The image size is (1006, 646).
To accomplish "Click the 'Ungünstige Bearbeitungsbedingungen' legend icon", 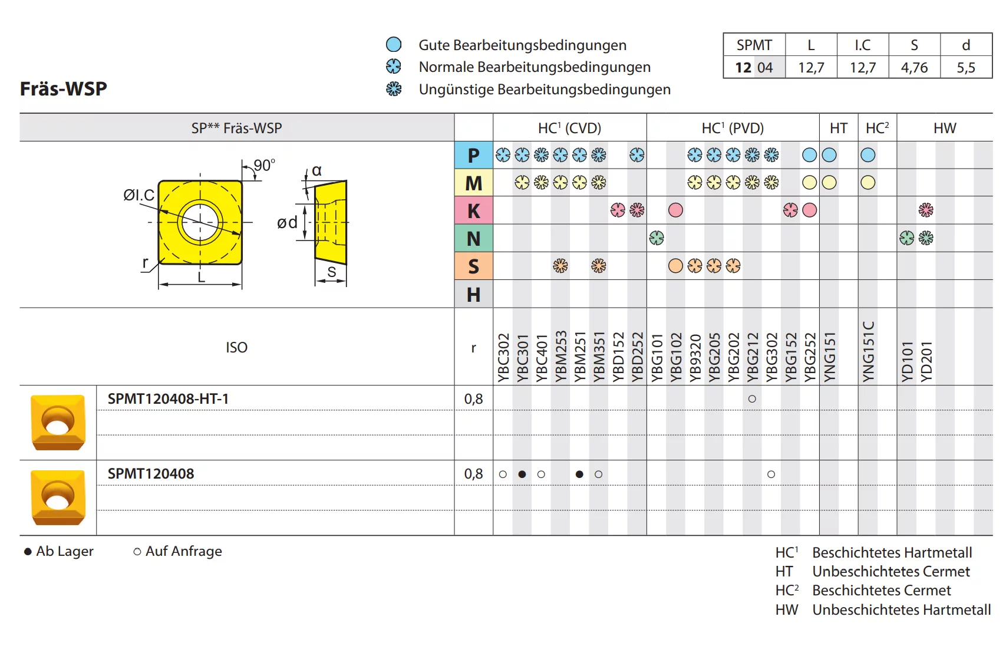I will pos(393,89).
